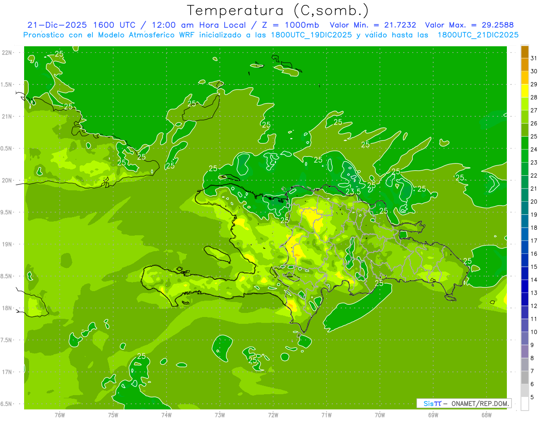
Task: Click the '23.5' contour label on map
Action: (x=353, y=192)
